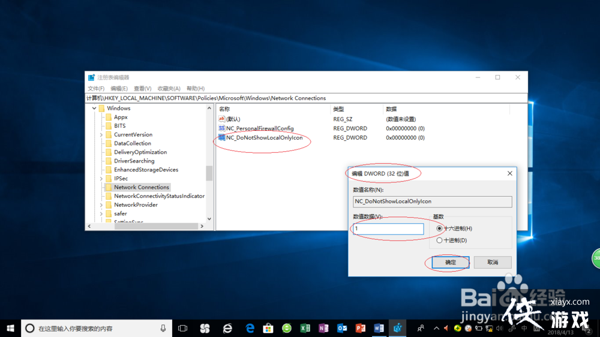
Task: Click the tree vertical scrollbar thumb
Action: coord(209,173)
